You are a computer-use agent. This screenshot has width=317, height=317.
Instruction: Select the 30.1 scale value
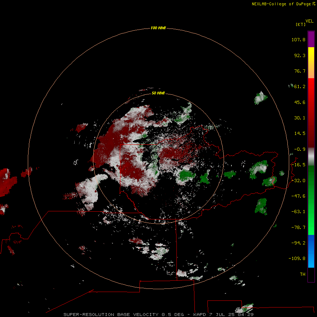300,118
